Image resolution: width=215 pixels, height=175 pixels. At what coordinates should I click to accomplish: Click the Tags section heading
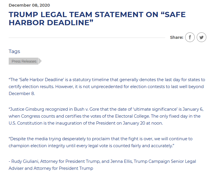pyautogui.click(x=14, y=52)
